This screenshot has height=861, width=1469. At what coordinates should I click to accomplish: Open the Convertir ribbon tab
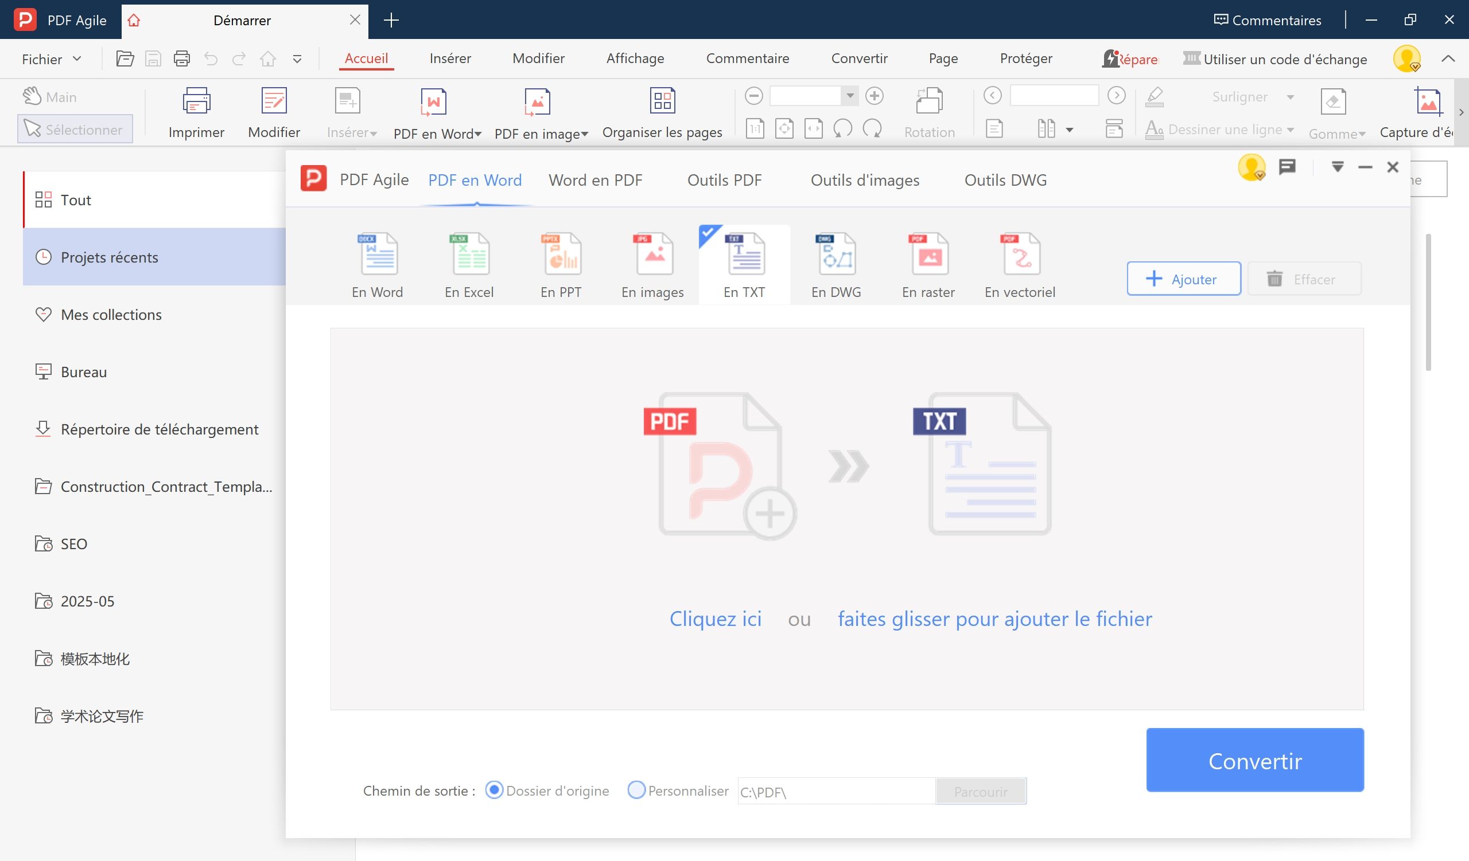[859, 58]
